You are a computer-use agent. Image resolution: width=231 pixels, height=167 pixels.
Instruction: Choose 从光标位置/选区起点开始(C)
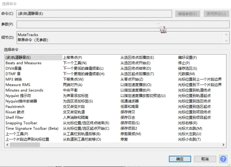[x=86, y=128]
